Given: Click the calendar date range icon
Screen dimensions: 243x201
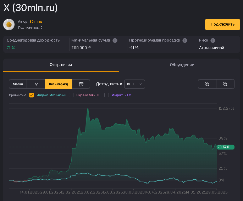Looking at the screenshot, I should pos(81,84).
